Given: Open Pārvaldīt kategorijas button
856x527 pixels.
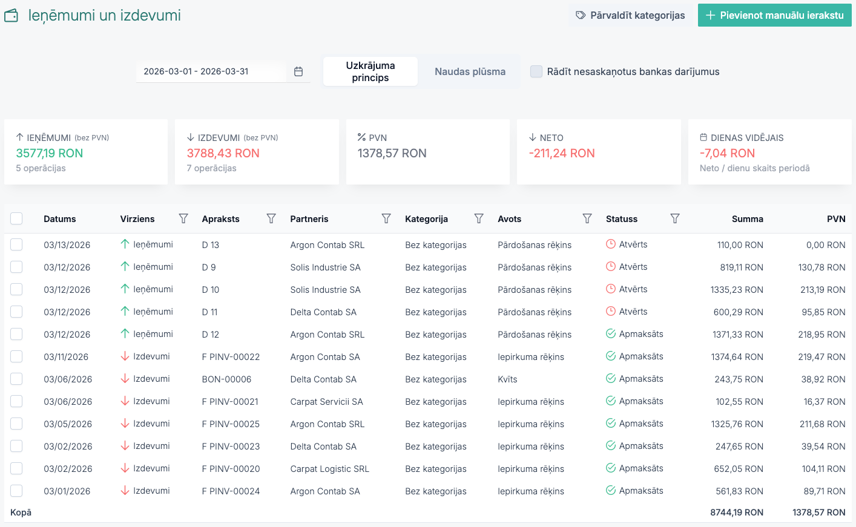Looking at the screenshot, I should tap(630, 16).
